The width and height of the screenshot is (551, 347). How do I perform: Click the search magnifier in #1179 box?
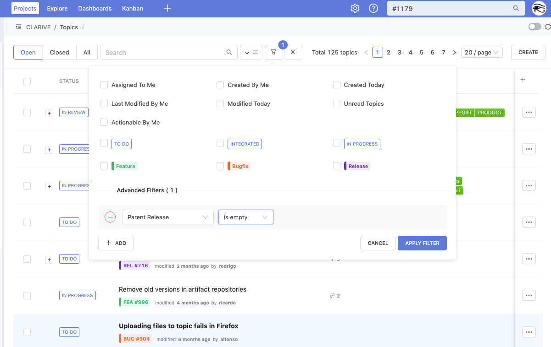(x=516, y=8)
